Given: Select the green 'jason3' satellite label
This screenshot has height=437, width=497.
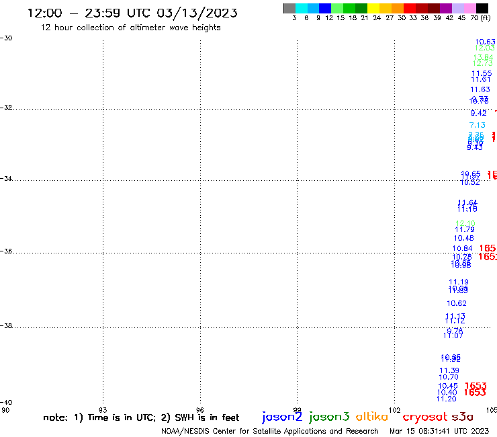Looking at the screenshot, I should [x=329, y=417].
